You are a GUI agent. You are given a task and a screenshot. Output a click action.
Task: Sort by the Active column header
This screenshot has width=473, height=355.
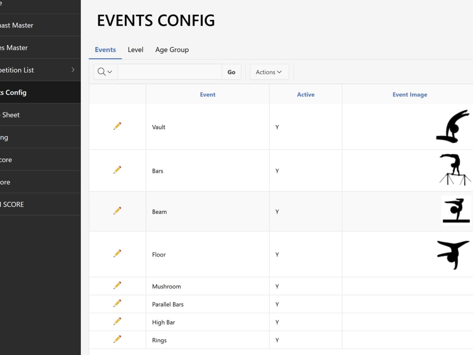(x=306, y=95)
